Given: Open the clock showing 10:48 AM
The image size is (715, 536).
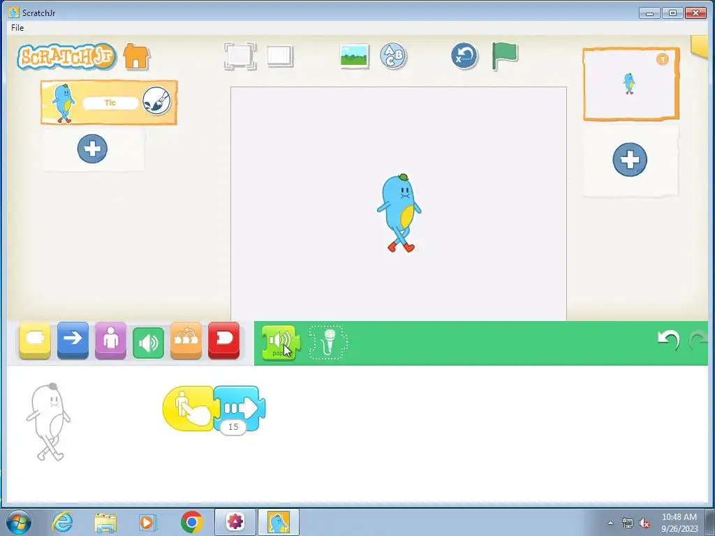Looking at the screenshot, I should pyautogui.click(x=679, y=522).
